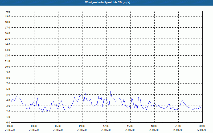Select the 12,0 y-axis label
Screen dimensions: 213x133
(x=8, y=55)
